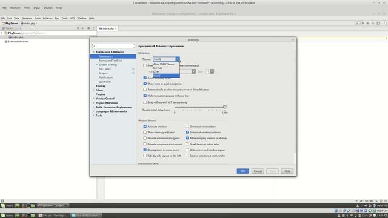Viewport: 388px width, 218px height.
Task: Enable Drag-n-Drop with ALT pressed only
Action: coord(145,102)
